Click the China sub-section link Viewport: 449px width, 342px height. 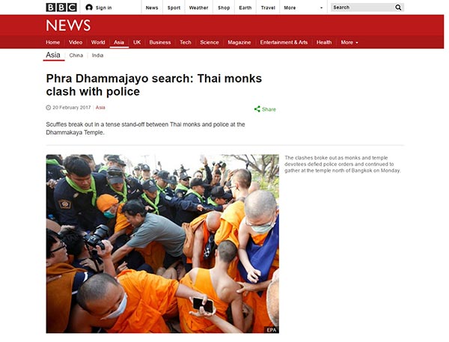click(76, 55)
